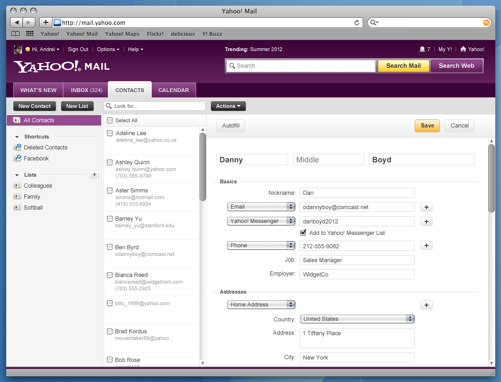Click the Sign Out link
Viewport: 501px width, 382px height.
coord(78,49)
